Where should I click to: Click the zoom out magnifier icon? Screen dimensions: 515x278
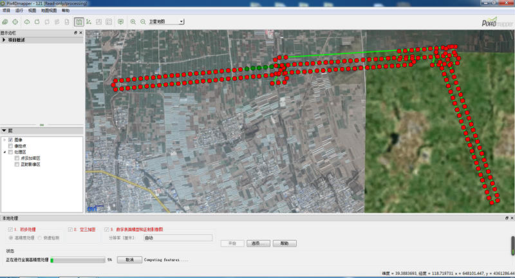[x=143, y=21]
